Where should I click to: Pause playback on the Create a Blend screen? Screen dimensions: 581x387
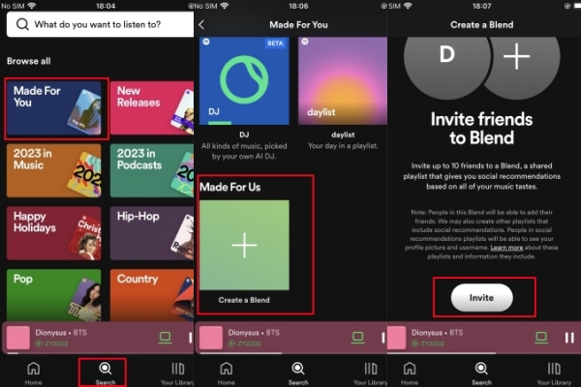569,338
